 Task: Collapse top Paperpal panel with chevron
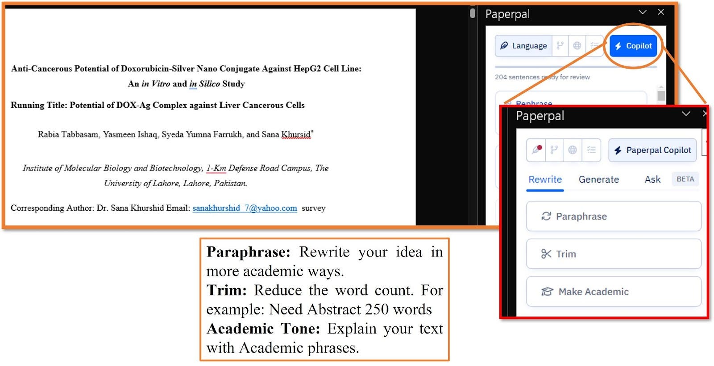coord(643,12)
